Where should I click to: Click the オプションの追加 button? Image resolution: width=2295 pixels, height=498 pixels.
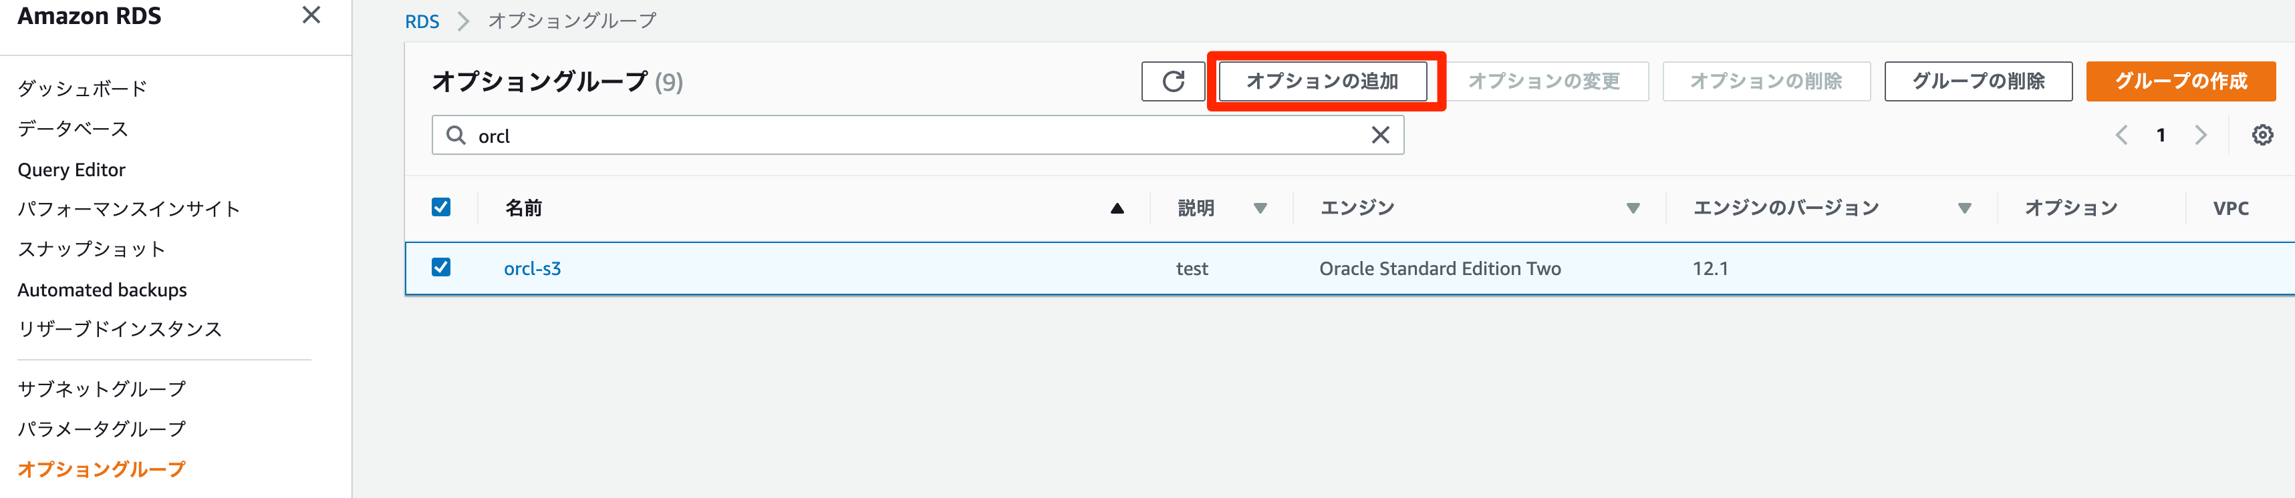tap(1322, 82)
